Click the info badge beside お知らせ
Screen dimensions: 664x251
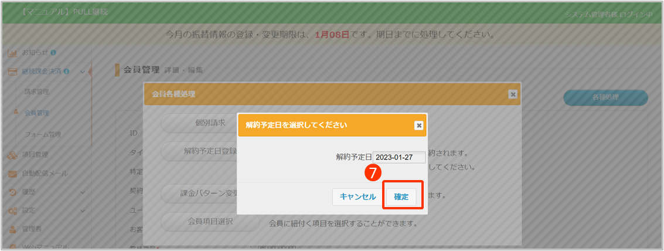[53, 53]
